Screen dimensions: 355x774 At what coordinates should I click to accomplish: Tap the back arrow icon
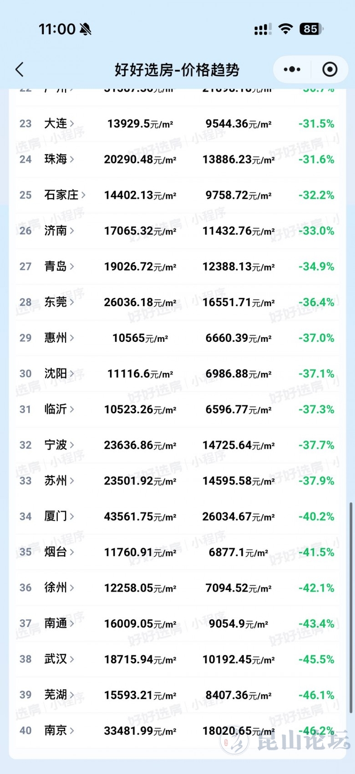click(x=20, y=70)
